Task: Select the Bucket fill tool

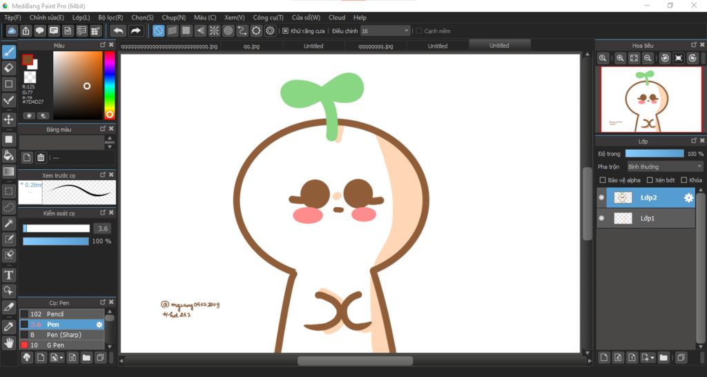Action: click(x=8, y=155)
